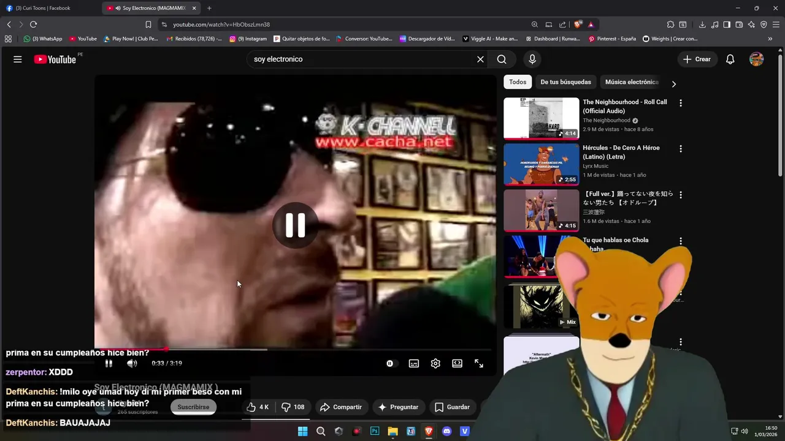Select the 'De tus búsquedas' chip

[x=565, y=82]
